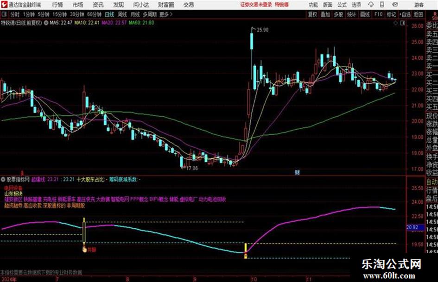Click the yellow signal bar in late September
Image resolution: width=438 pixels, height=282 pixels.
pyautogui.click(x=246, y=251)
